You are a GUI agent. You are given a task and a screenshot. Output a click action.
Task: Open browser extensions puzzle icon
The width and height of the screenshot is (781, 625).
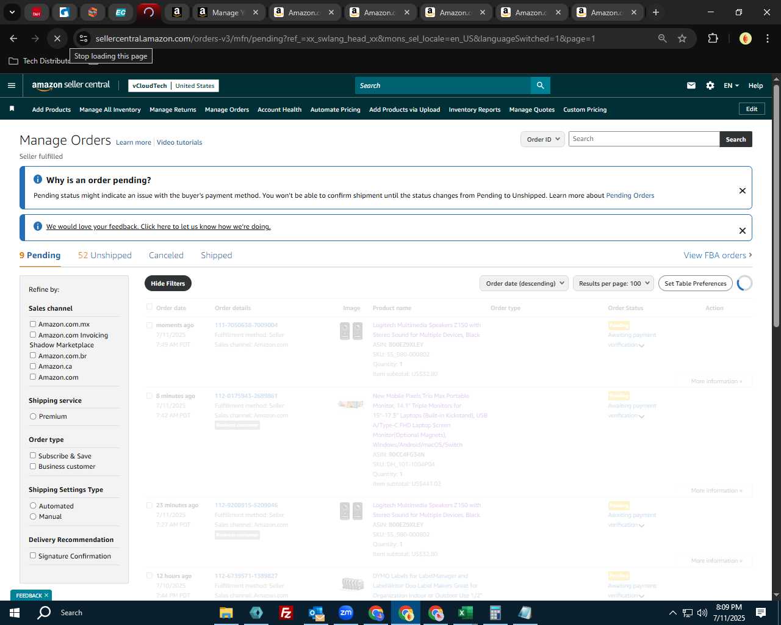pyautogui.click(x=713, y=38)
